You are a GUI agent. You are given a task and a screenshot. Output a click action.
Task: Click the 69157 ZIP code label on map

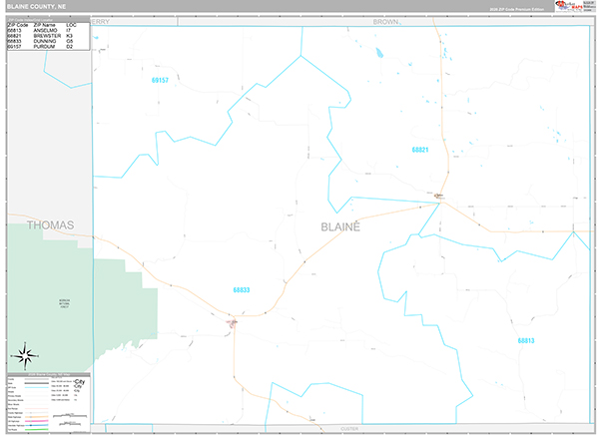[x=160, y=80]
